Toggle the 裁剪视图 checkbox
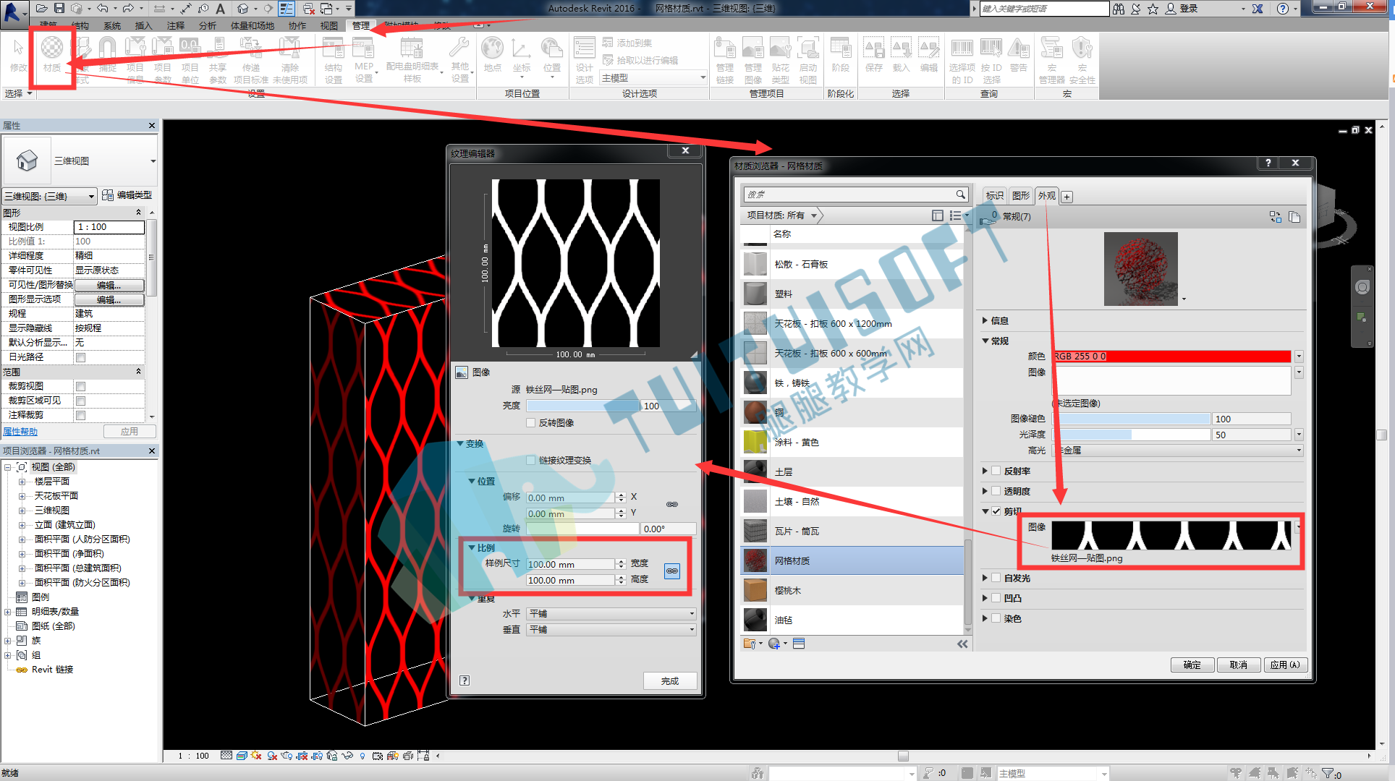 point(81,386)
